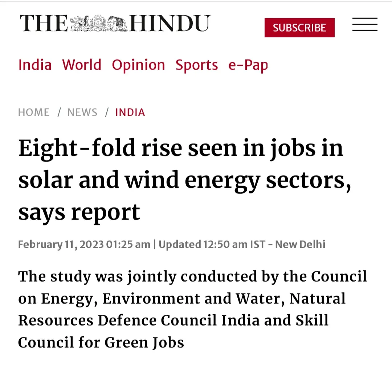392x392 pixels.
Task: Open the hamburger menu icon
Action: coord(365,24)
